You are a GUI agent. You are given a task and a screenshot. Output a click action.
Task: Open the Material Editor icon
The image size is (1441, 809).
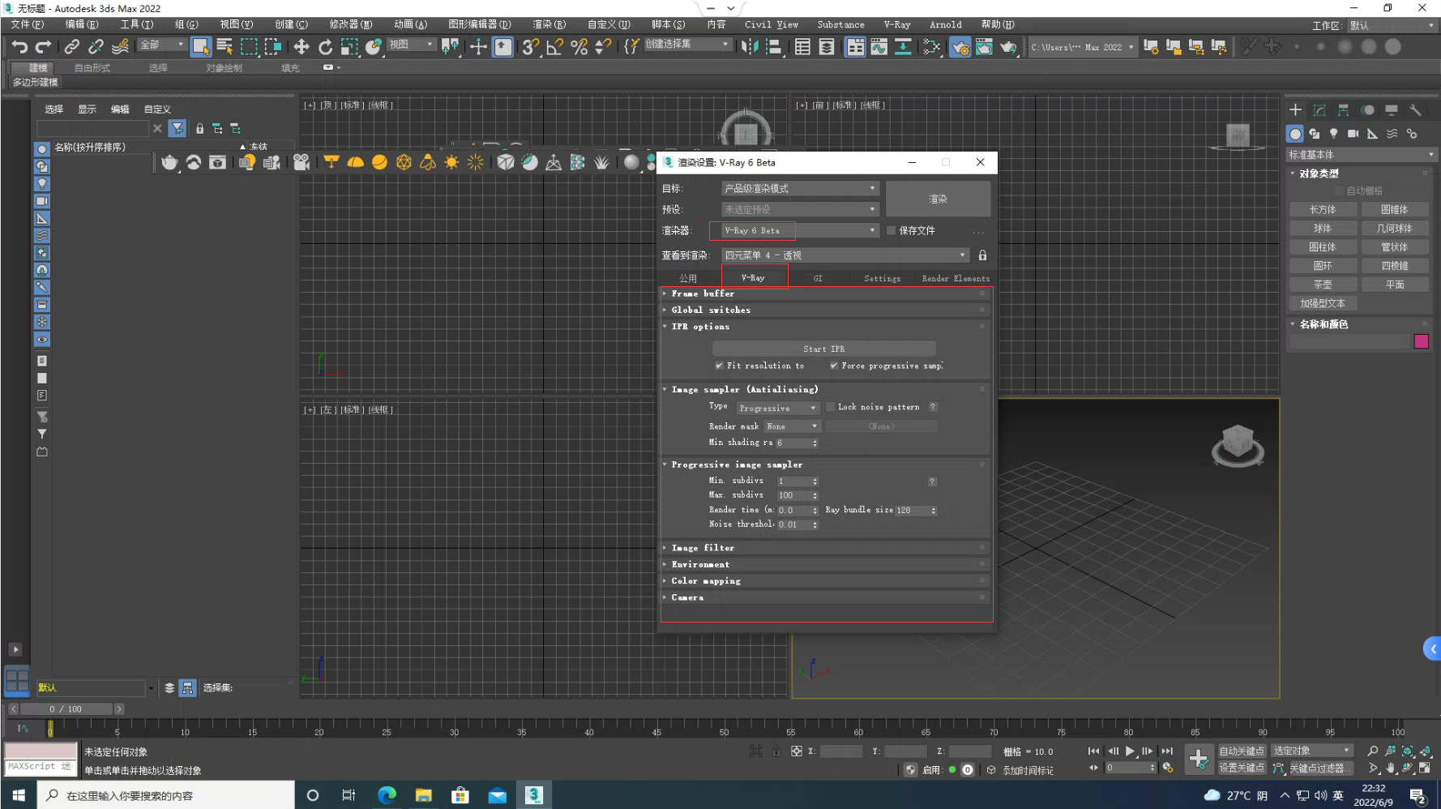[931, 47]
